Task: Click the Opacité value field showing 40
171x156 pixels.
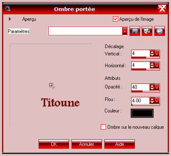Action: 141,87
